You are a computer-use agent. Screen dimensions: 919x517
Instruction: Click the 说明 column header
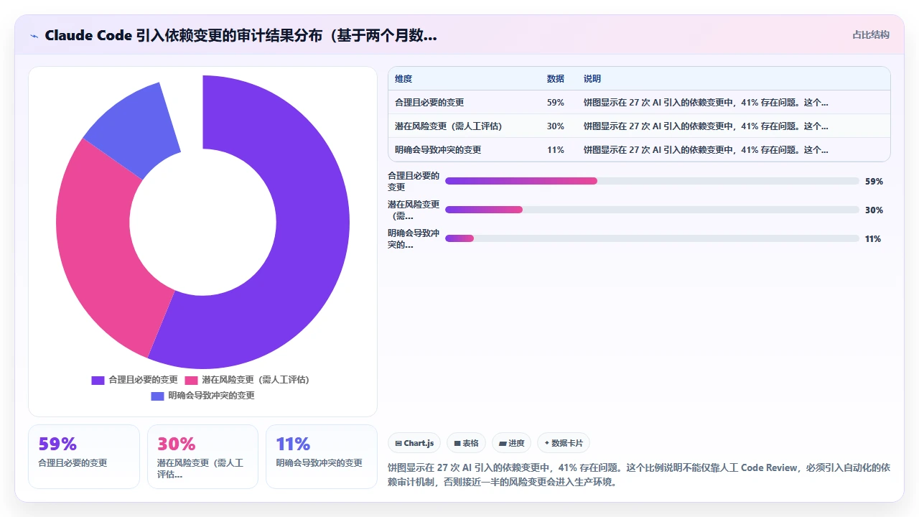point(592,79)
